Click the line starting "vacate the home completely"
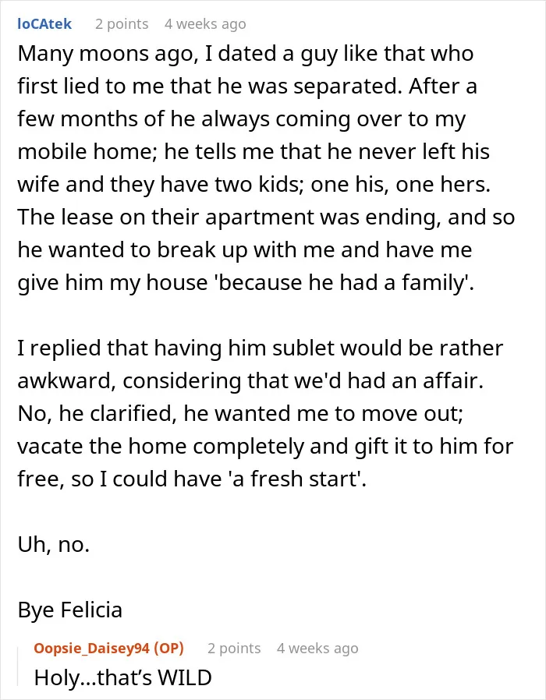This screenshot has width=546, height=700. pyautogui.click(x=265, y=447)
